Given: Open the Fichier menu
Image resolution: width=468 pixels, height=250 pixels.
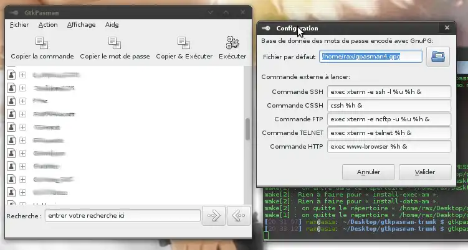Looking at the screenshot, I should 19,25.
